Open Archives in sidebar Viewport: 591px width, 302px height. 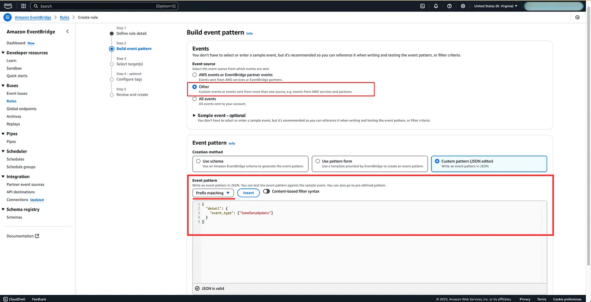(x=14, y=116)
